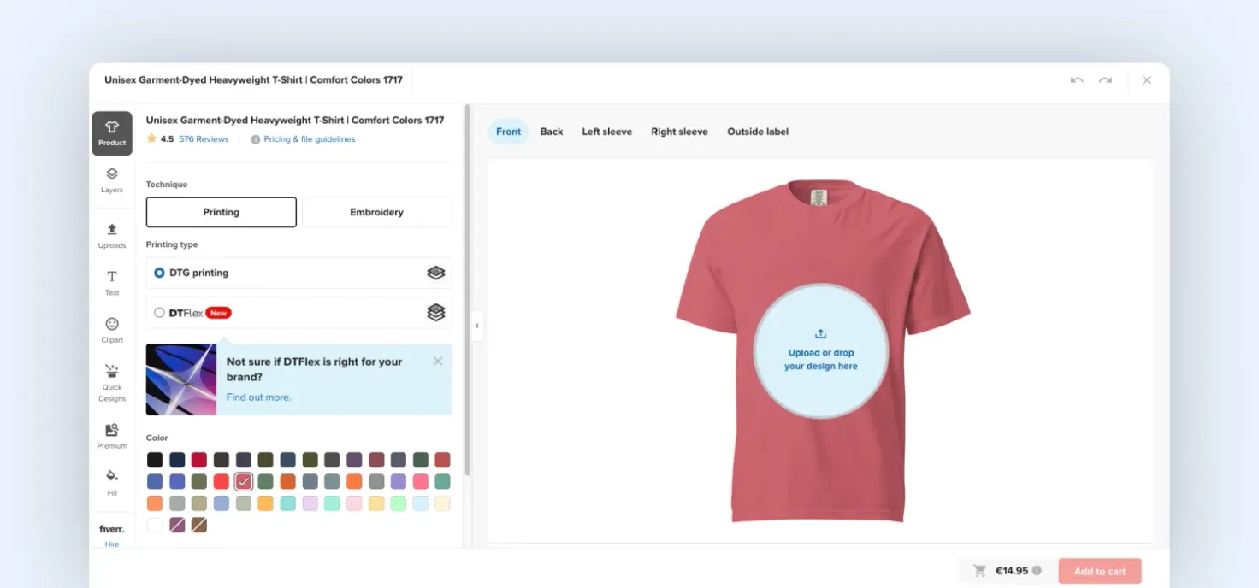The height and width of the screenshot is (588, 1259).
Task: Select the Fill bucket tool
Action: click(112, 483)
